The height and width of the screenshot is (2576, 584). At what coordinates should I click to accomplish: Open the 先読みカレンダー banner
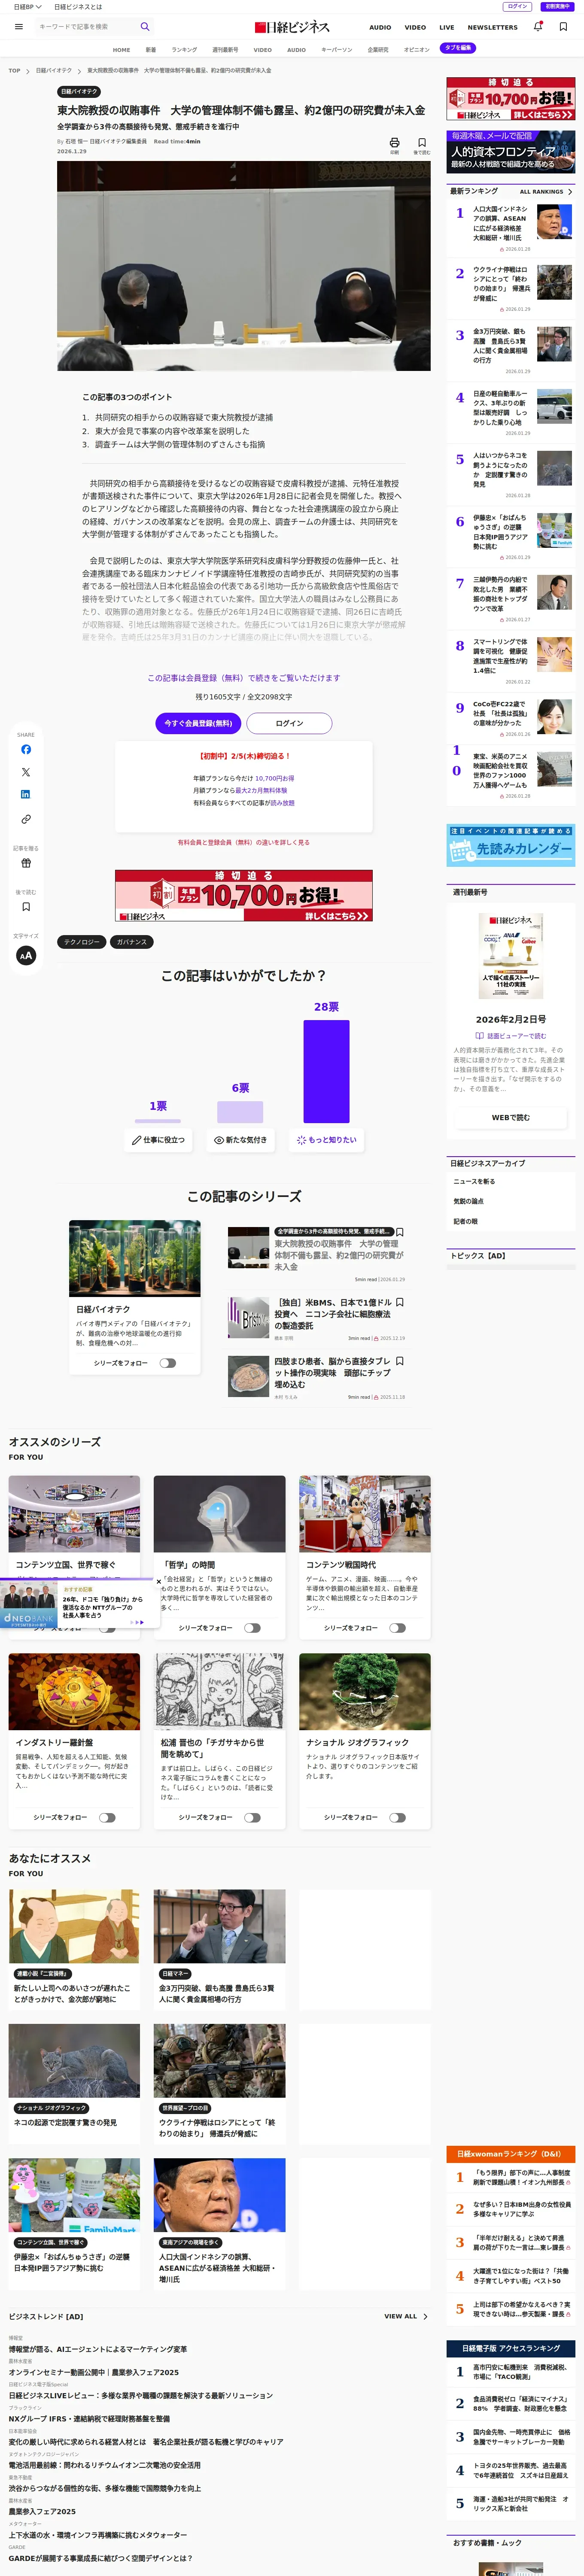(x=510, y=845)
